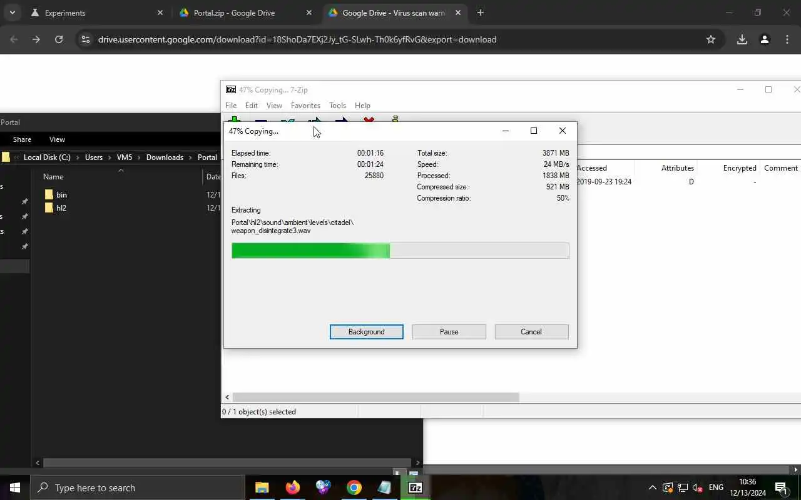Select the bin folder
Viewport: 801px width, 500px height.
tap(61, 195)
